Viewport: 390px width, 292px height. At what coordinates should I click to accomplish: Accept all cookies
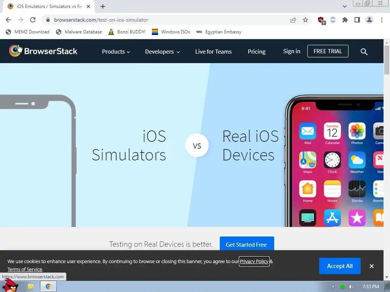(x=340, y=266)
